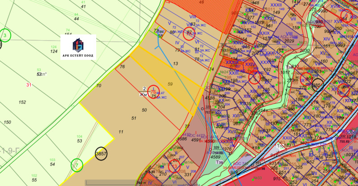Click parcel number 11
Screen dimensions: 358x186
tap(121, 132)
